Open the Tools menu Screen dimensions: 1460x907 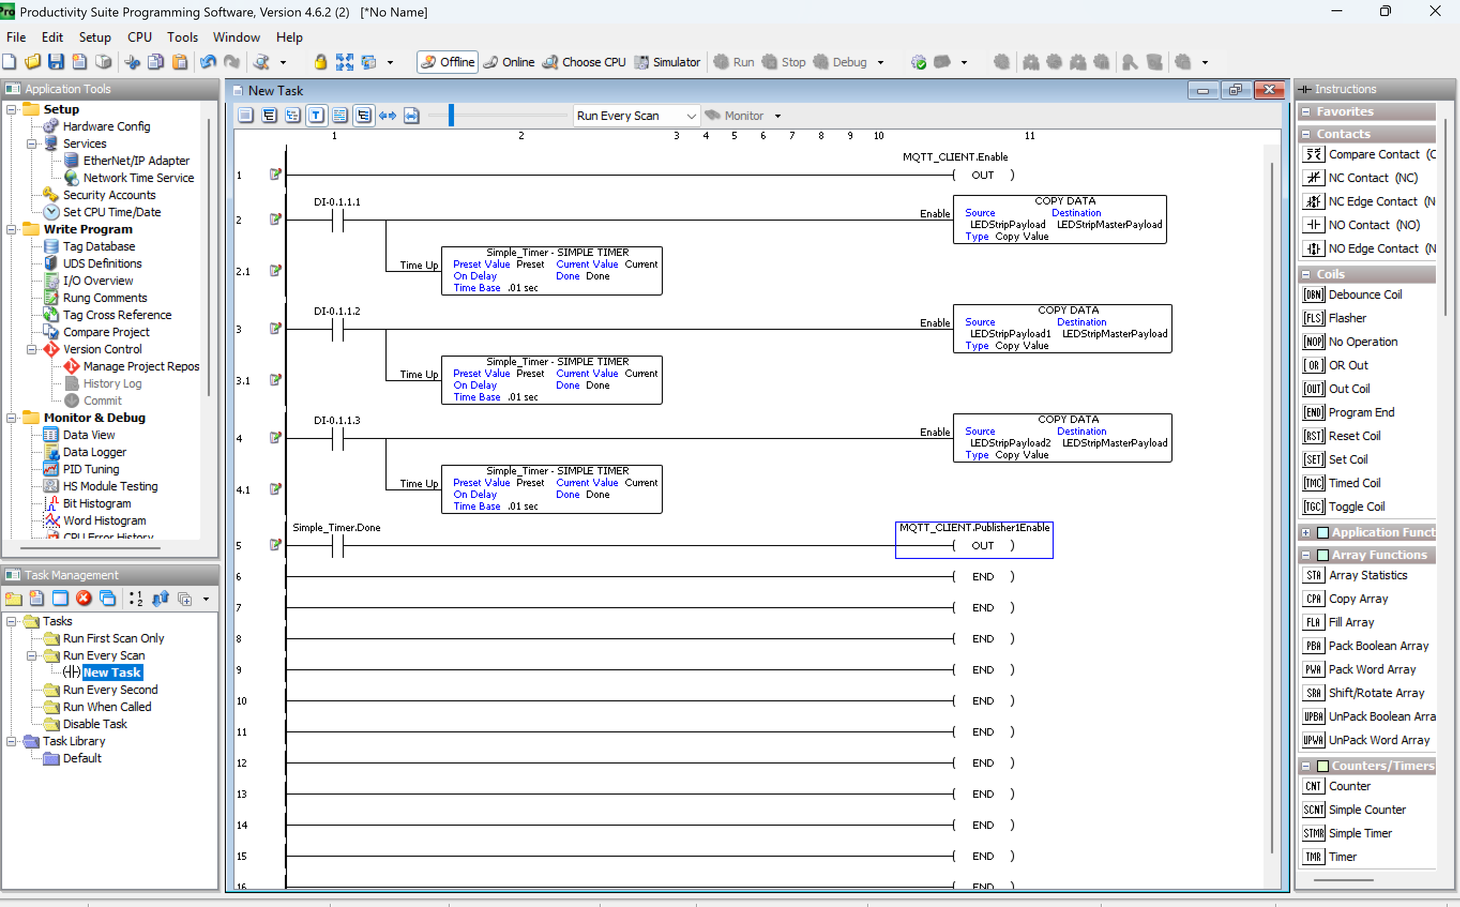point(183,37)
